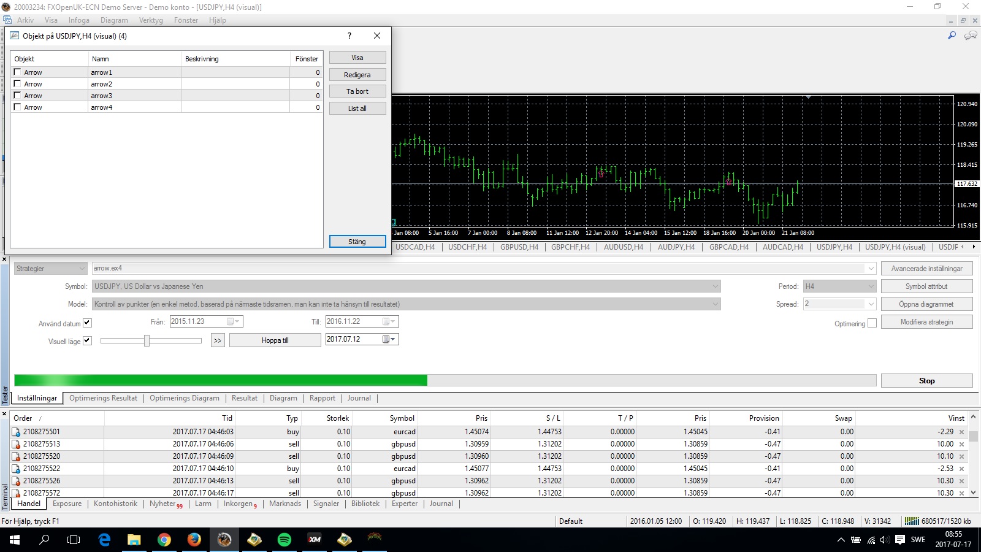Open the Symbol USDJPY dropdown
The width and height of the screenshot is (981, 552).
pyautogui.click(x=715, y=286)
